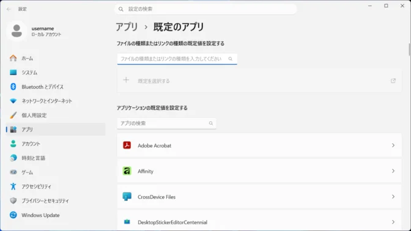Select the DesktopStickerEditorCentennial row
Screen dimensions: 411x231
(259, 221)
